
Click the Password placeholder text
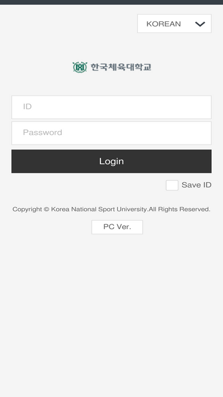42,132
